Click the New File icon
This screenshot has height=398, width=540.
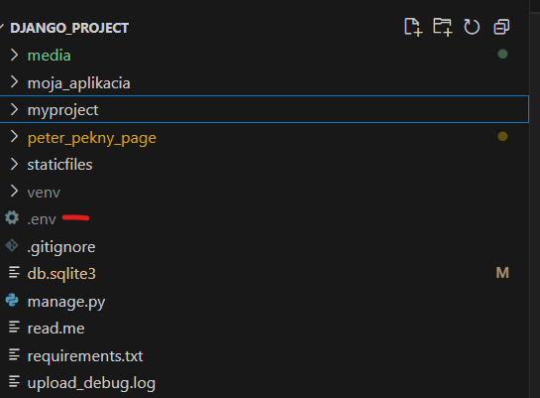413,27
